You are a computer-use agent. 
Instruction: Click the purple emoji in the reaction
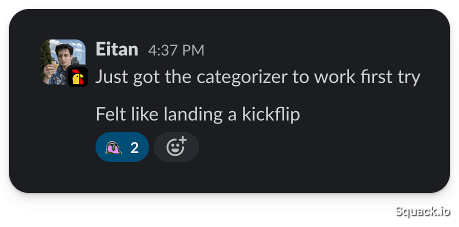[113, 147]
